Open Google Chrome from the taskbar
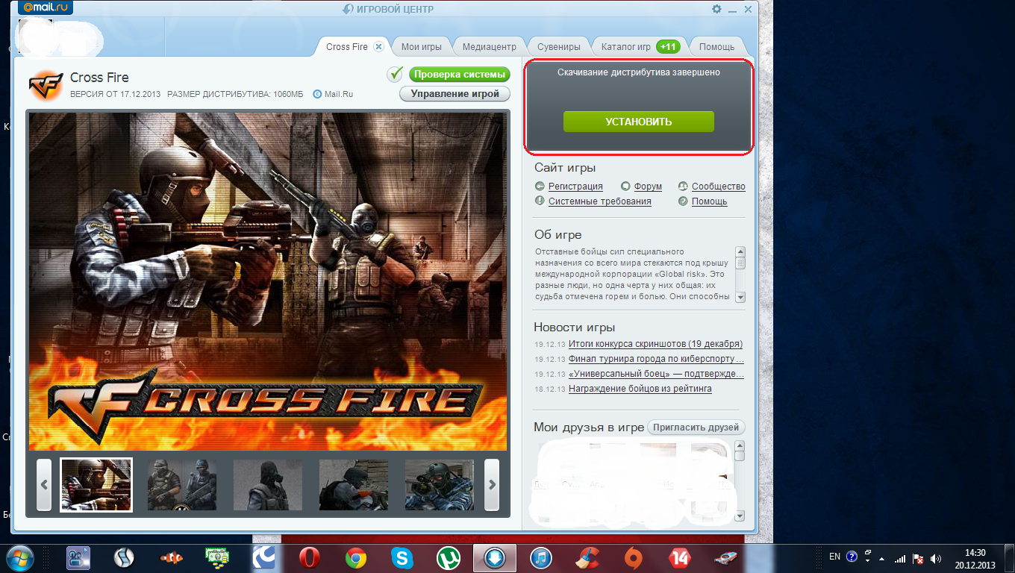Viewport: 1015px width, 573px height. pyautogui.click(x=355, y=557)
